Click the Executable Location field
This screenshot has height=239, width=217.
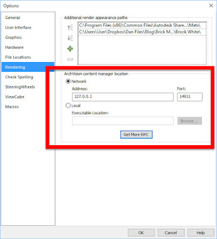pyautogui.click(x=123, y=121)
